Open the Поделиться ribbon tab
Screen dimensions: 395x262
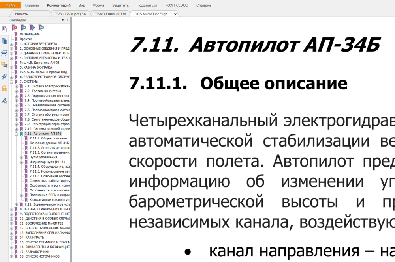pos(147,5)
